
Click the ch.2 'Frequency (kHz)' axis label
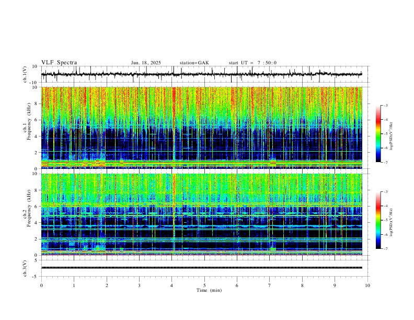pyautogui.click(x=29, y=208)
